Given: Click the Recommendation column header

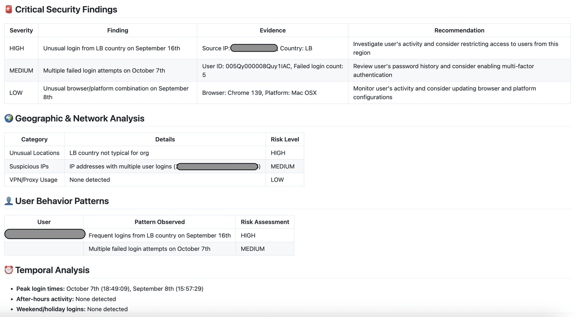Looking at the screenshot, I should (x=459, y=31).
